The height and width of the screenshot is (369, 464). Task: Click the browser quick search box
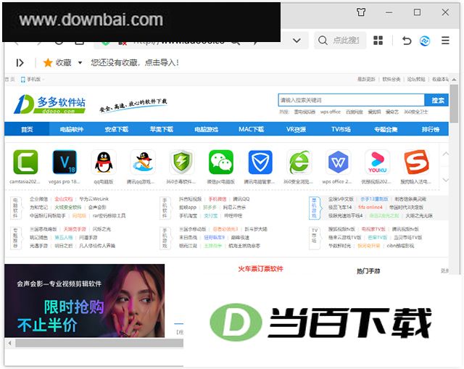[340, 41]
